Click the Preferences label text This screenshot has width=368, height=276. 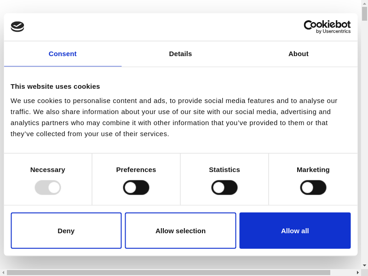136,169
